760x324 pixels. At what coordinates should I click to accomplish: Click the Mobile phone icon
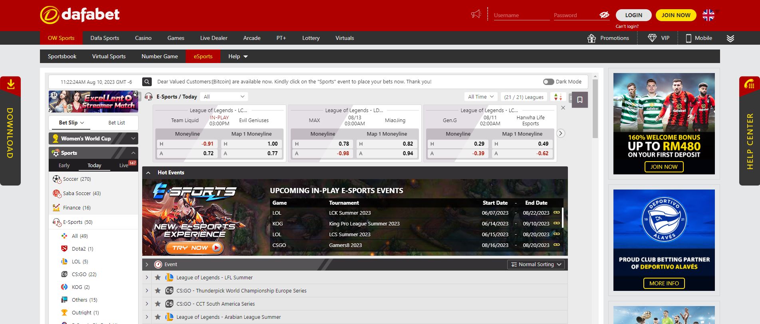[689, 38]
